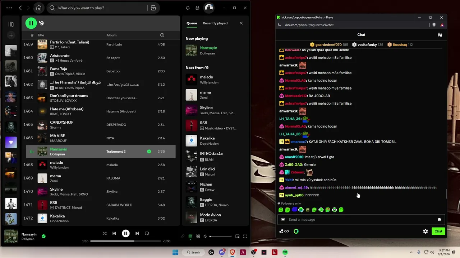Mute the Spotify volume speaker icon
Viewport: 460px width, 258px height.
point(205,236)
